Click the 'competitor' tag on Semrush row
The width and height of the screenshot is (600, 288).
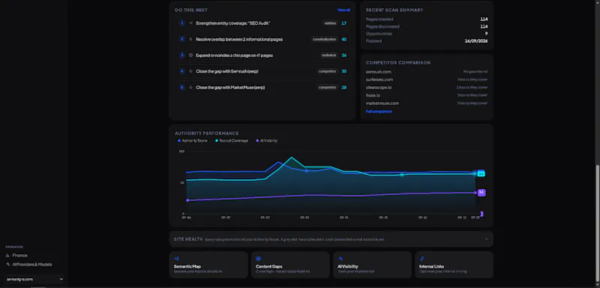327,71
